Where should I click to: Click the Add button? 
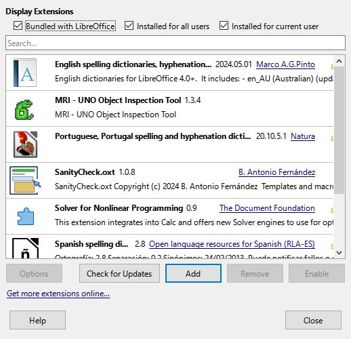coord(193,273)
